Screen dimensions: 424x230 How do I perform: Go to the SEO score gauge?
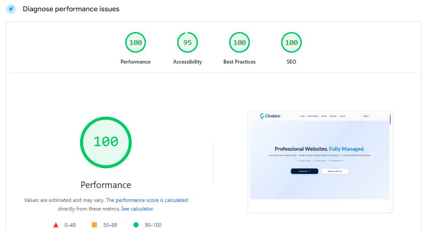point(291,42)
